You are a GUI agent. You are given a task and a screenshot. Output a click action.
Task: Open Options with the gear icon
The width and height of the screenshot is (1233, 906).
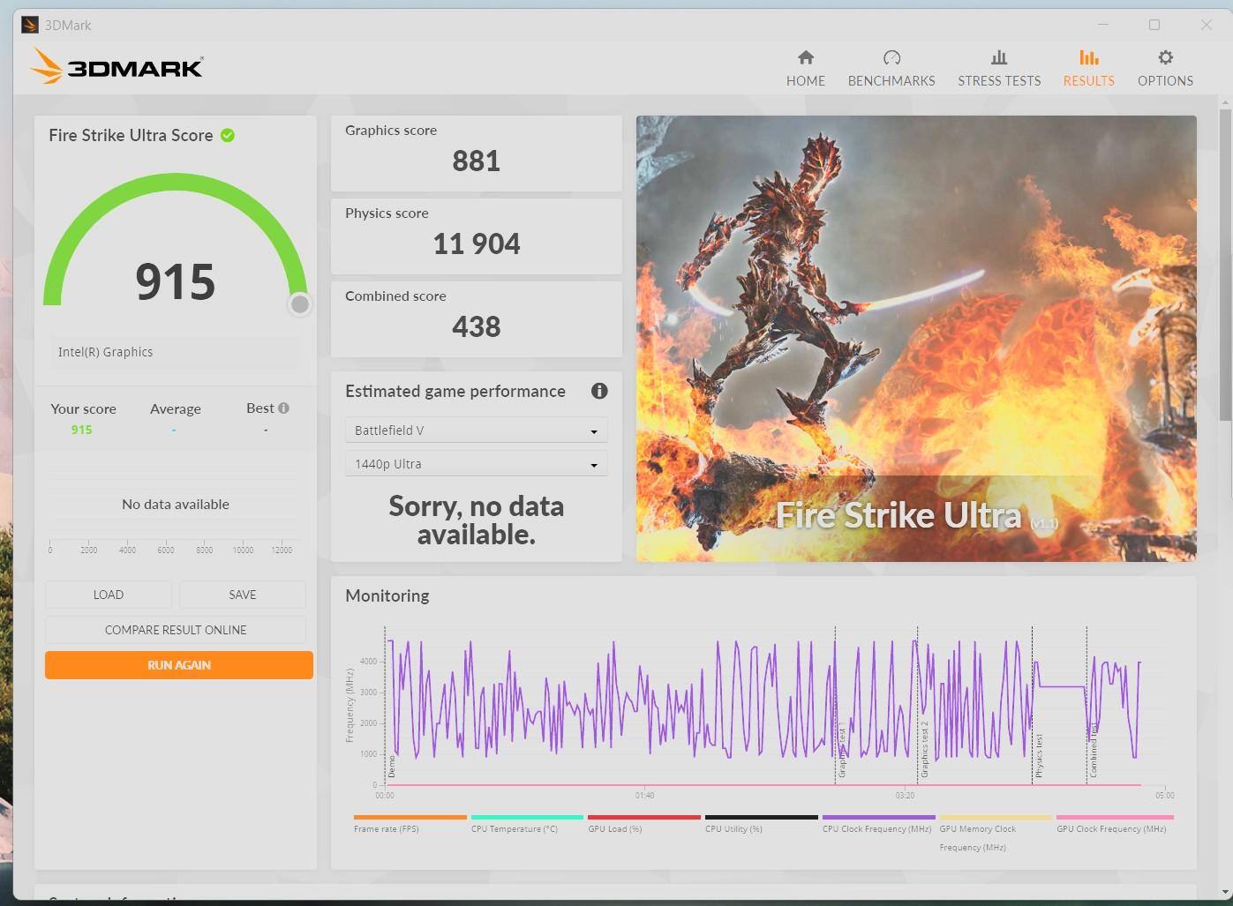(x=1165, y=58)
